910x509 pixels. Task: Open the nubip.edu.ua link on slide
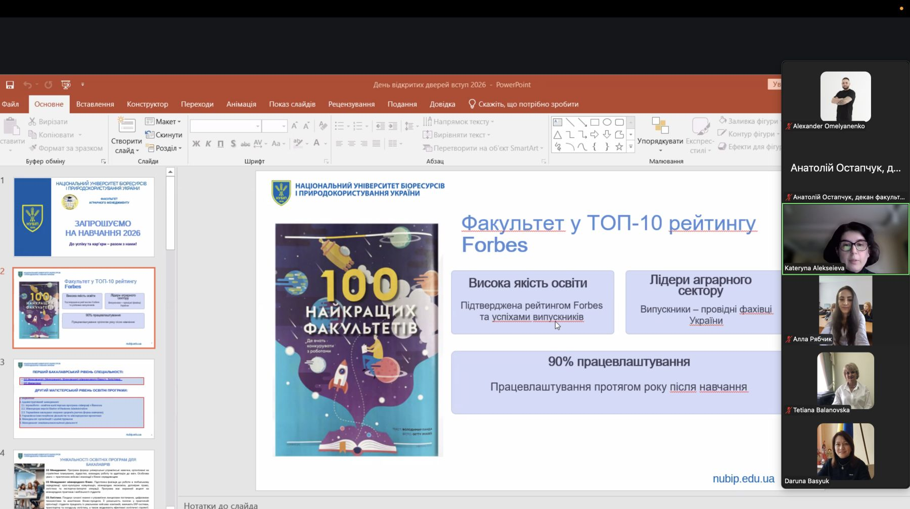(x=743, y=479)
